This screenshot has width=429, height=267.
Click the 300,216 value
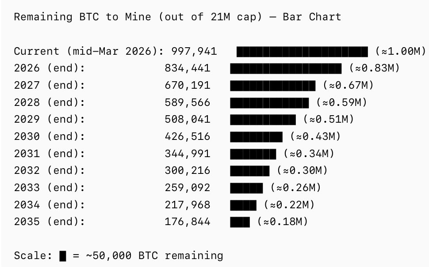click(187, 170)
